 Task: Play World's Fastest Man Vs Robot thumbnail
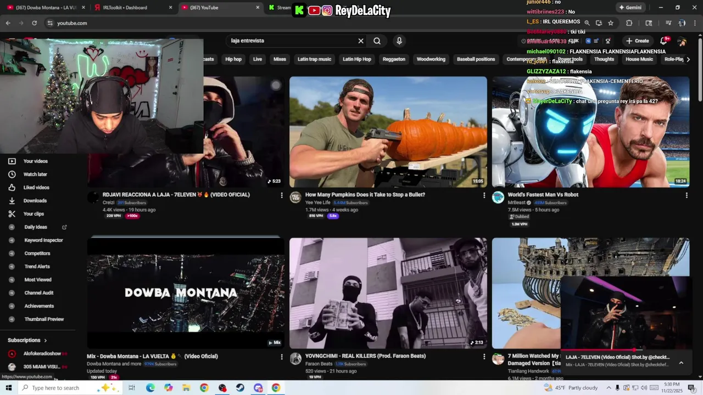(x=590, y=132)
